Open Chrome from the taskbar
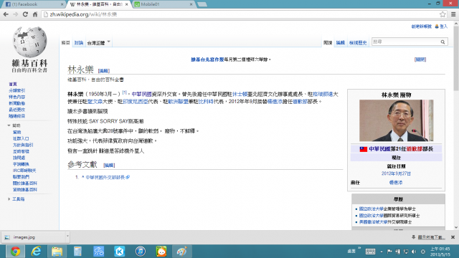 (15, 252)
